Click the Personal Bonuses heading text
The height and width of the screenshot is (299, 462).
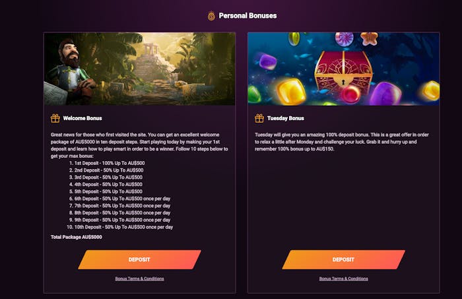tap(247, 16)
